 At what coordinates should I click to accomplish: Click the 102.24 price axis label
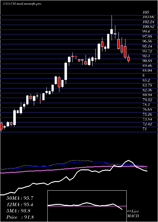coord(149,22)
